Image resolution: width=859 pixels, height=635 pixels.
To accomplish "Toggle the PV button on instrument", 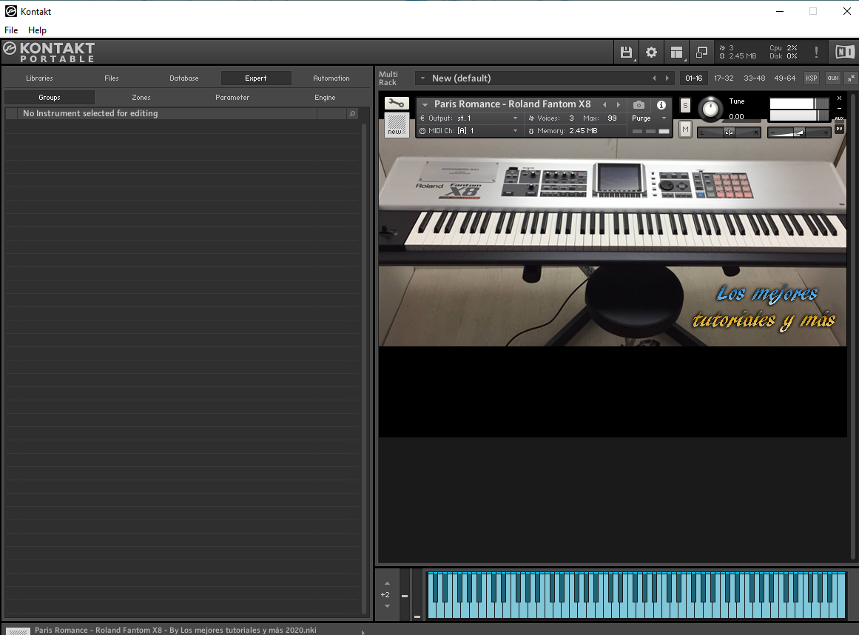I will tap(839, 130).
